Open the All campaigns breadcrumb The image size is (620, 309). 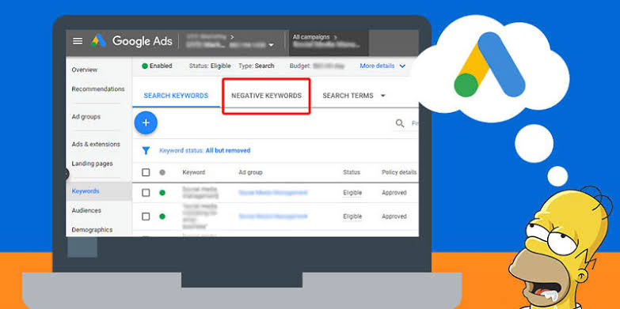(x=311, y=37)
